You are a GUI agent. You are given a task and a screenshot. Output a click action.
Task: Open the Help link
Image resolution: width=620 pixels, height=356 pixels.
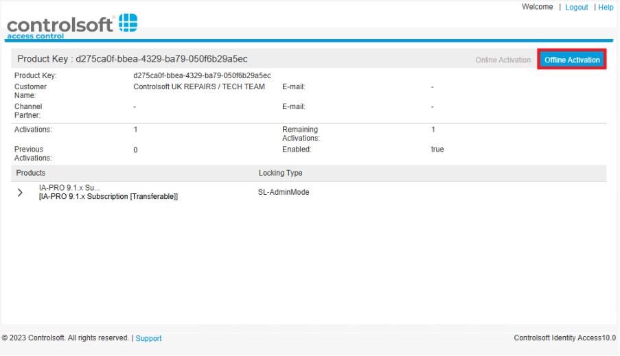606,7
